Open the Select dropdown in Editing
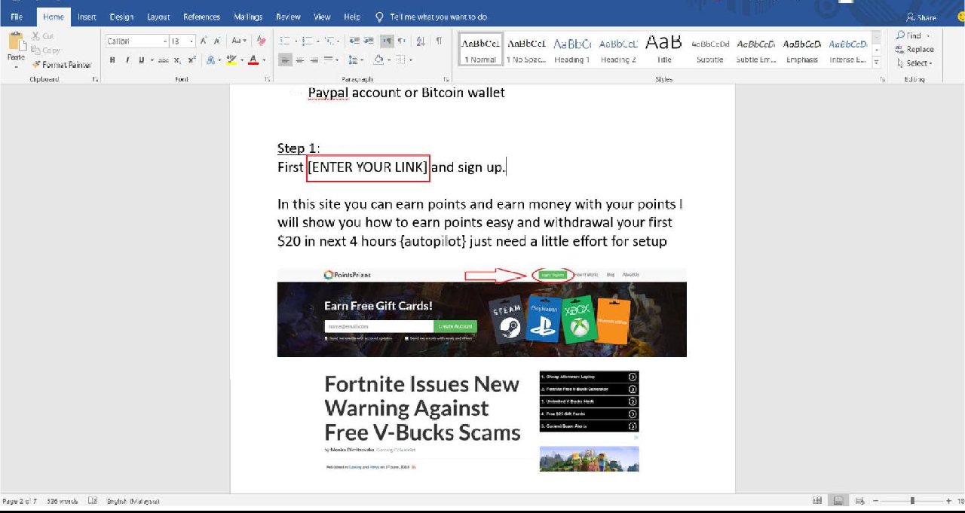 pos(914,63)
